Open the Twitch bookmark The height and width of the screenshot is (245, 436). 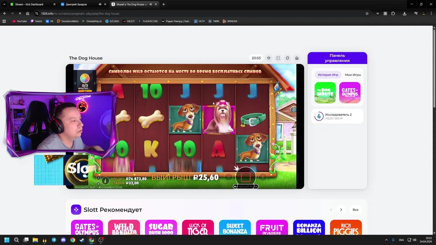click(36, 21)
